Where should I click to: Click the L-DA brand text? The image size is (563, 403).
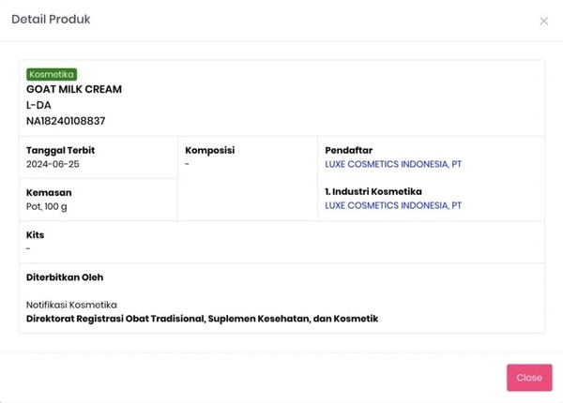[x=38, y=105]
